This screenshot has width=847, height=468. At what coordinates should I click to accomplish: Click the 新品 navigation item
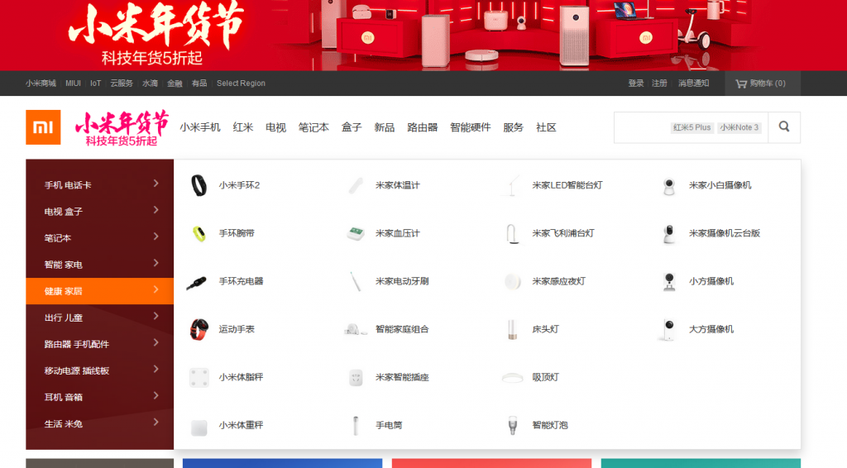pos(385,127)
